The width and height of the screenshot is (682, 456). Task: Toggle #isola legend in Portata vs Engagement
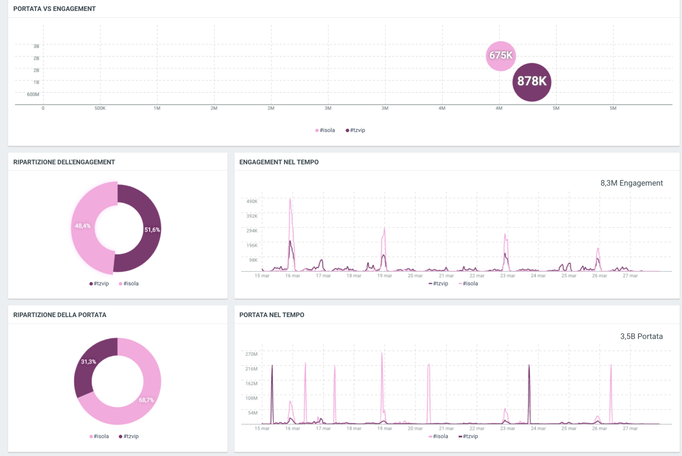(325, 130)
